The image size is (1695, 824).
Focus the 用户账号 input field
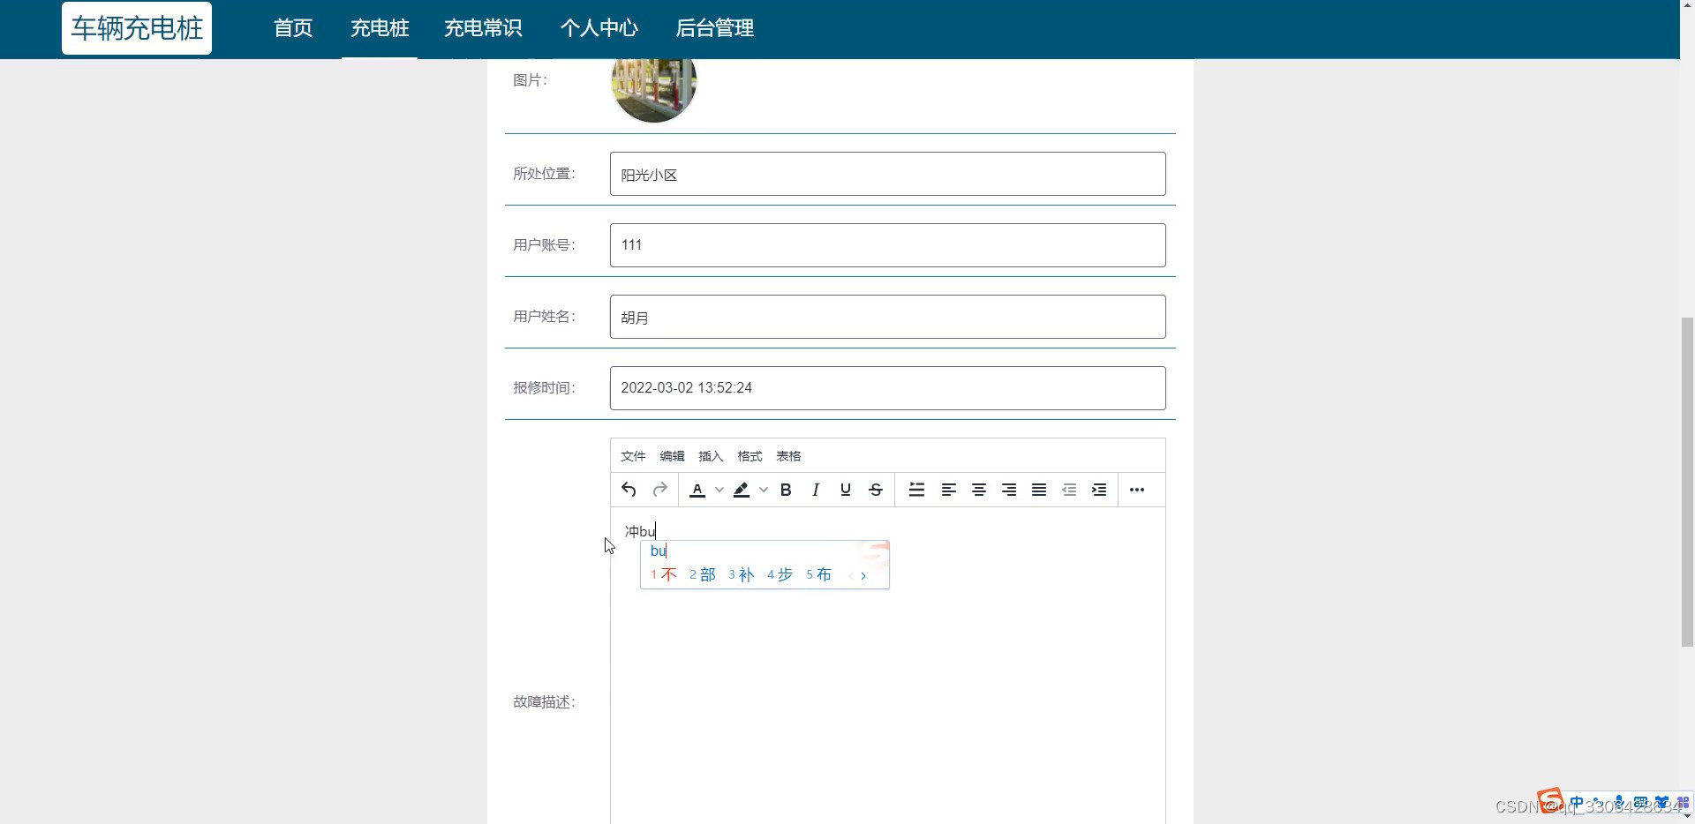click(x=887, y=245)
